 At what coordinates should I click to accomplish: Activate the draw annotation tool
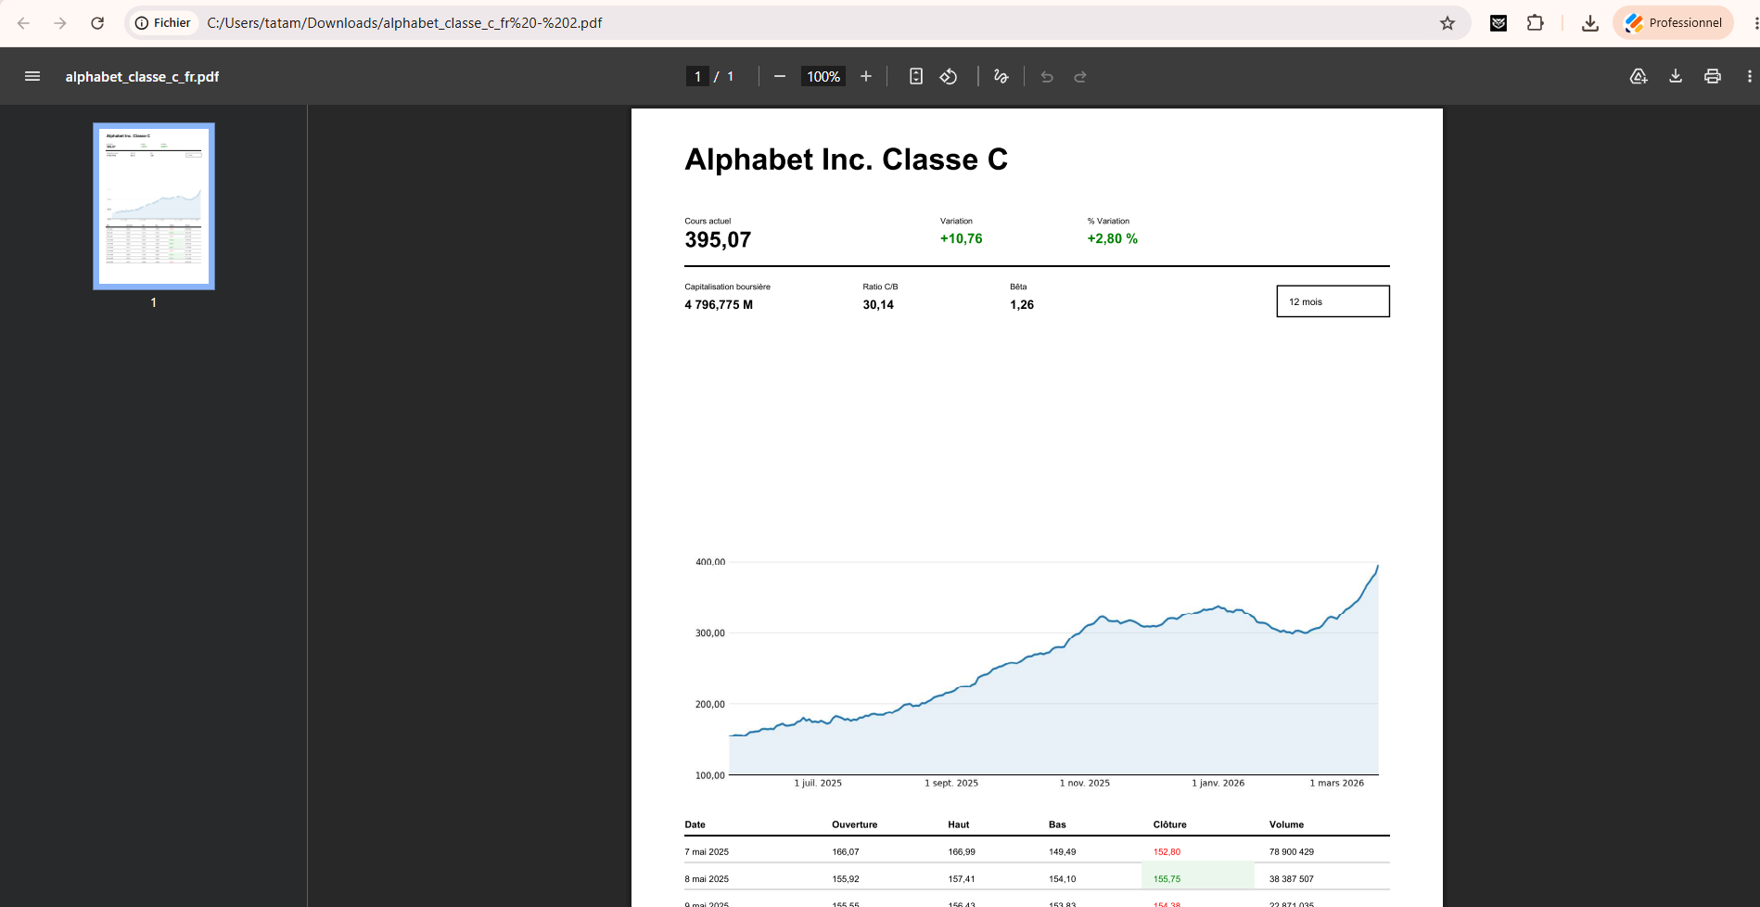(1001, 76)
